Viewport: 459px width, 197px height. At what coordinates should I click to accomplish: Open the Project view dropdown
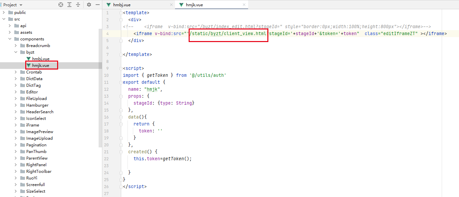point(21,5)
